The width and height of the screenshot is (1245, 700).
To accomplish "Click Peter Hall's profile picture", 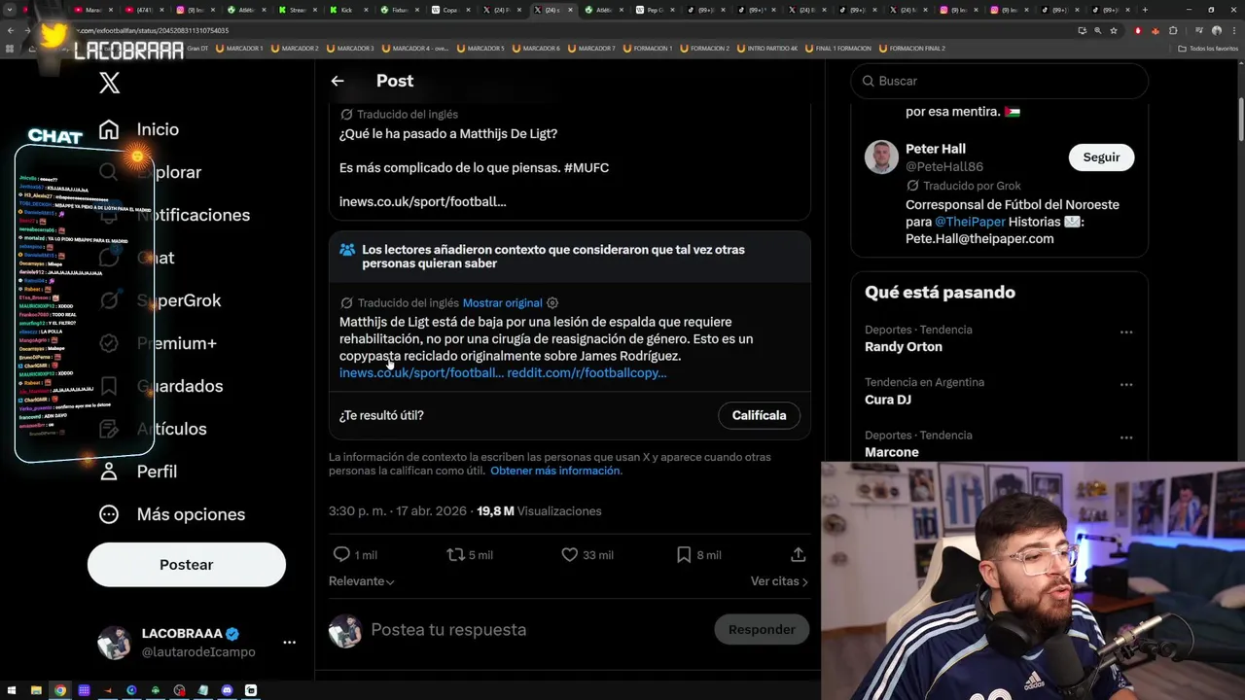I will click(881, 157).
